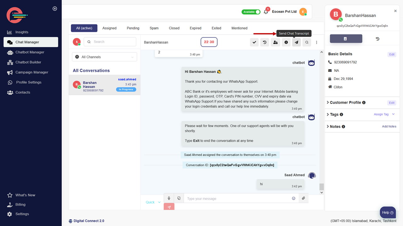Click the search magnifier in chat toolbar
The width and height of the screenshot is (403, 226).
(x=307, y=42)
